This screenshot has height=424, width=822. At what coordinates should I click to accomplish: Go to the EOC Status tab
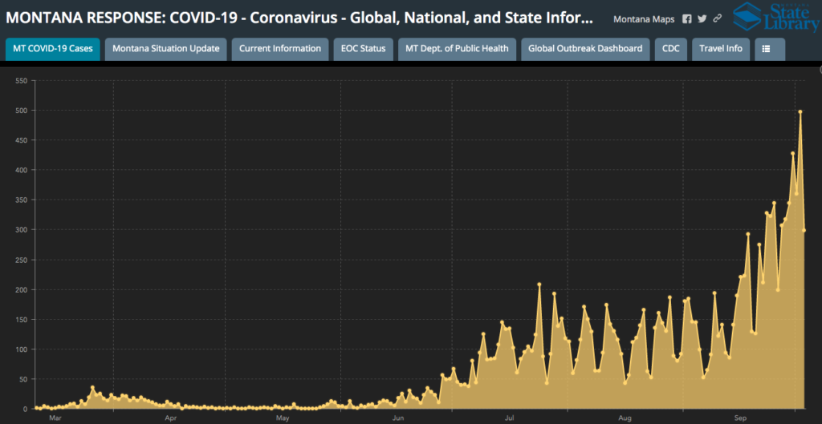pyautogui.click(x=364, y=49)
